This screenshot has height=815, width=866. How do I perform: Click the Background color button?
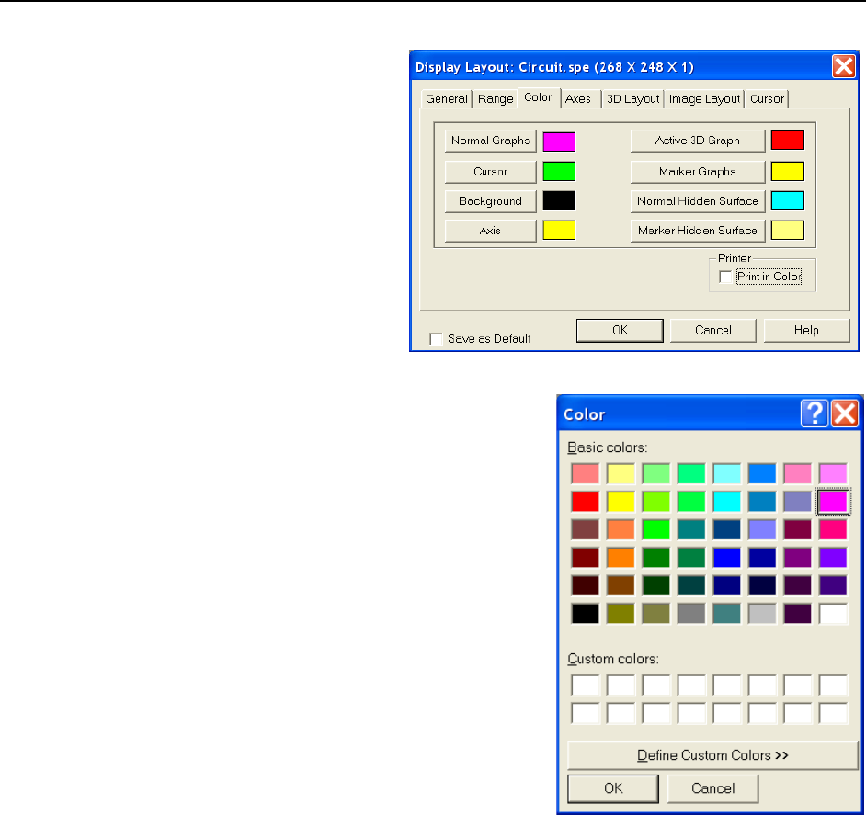point(490,201)
